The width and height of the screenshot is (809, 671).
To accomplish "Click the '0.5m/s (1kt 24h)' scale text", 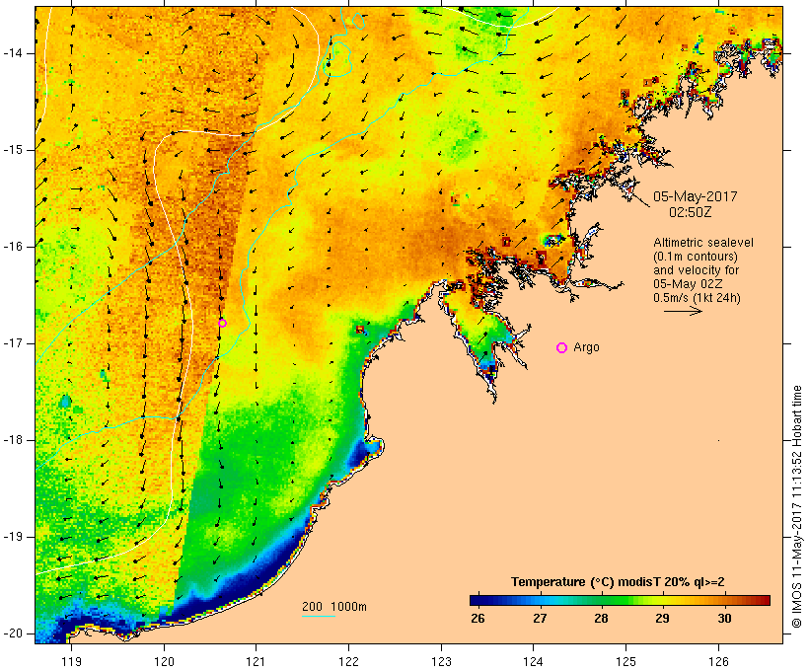I will point(697,298).
